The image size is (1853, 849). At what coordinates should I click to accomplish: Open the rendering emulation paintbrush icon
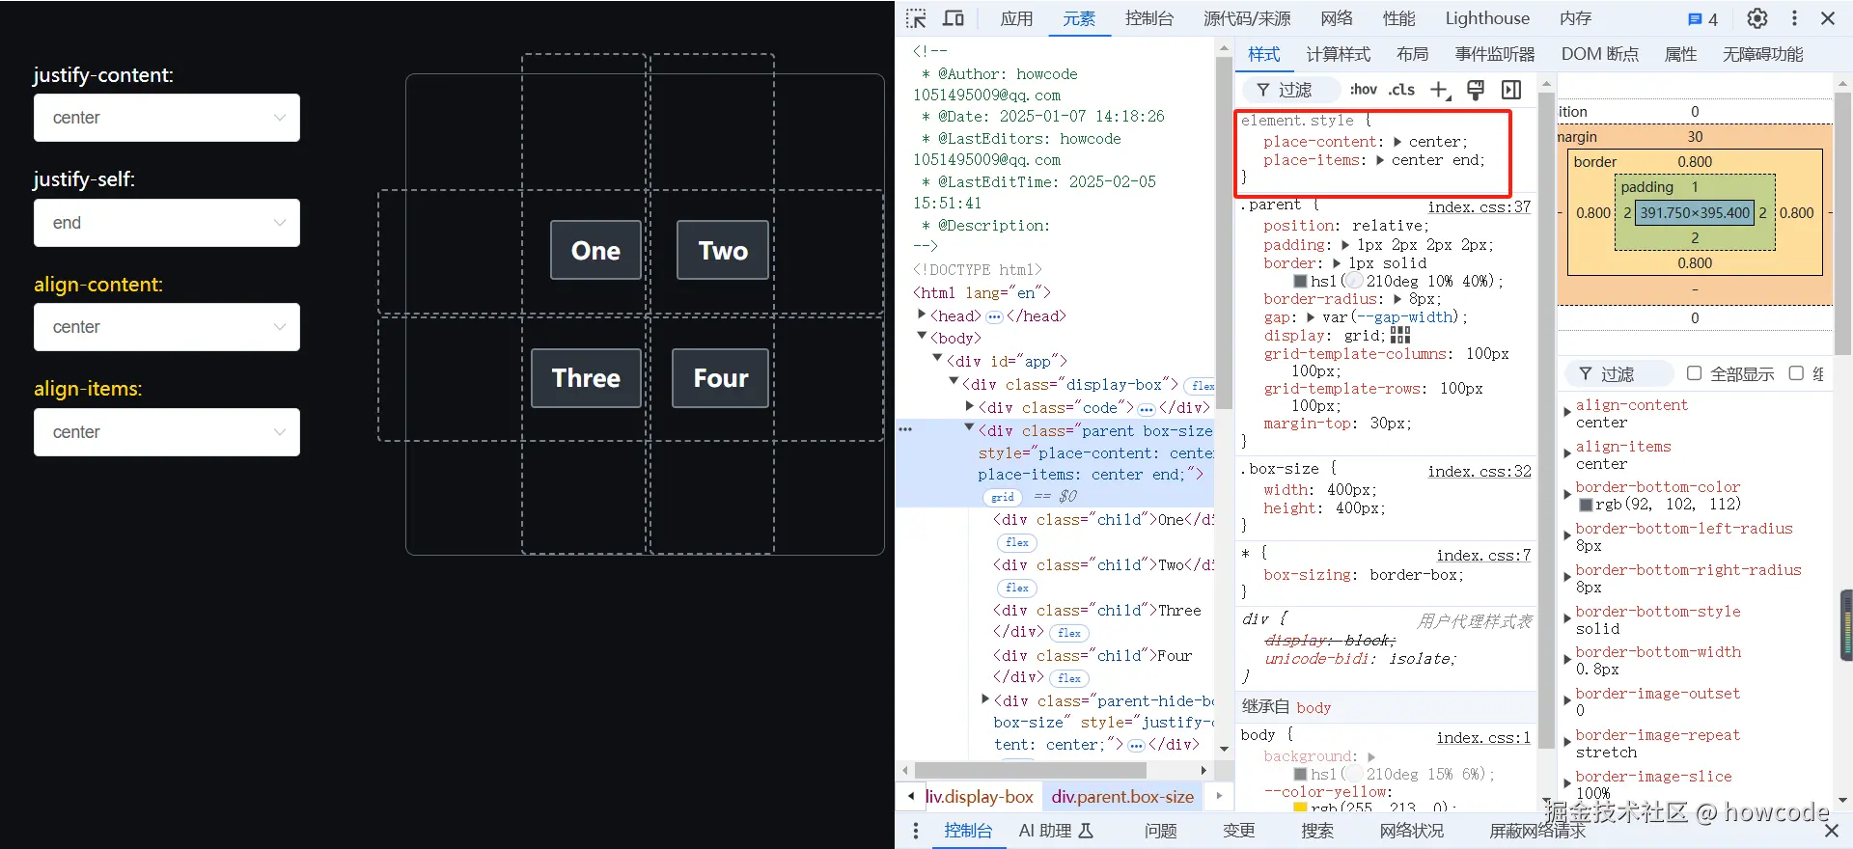pyautogui.click(x=1476, y=90)
